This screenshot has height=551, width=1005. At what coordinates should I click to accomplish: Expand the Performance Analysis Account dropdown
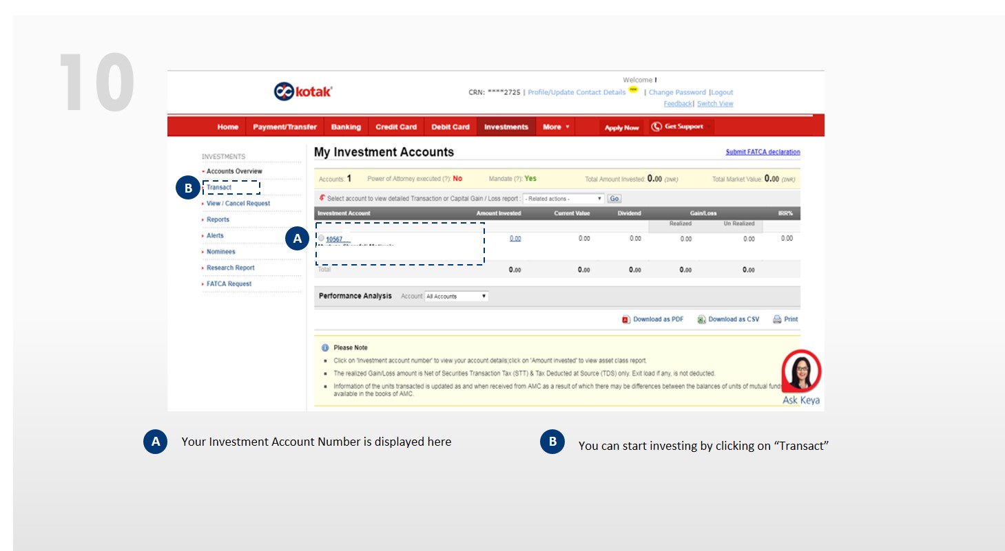pos(456,296)
